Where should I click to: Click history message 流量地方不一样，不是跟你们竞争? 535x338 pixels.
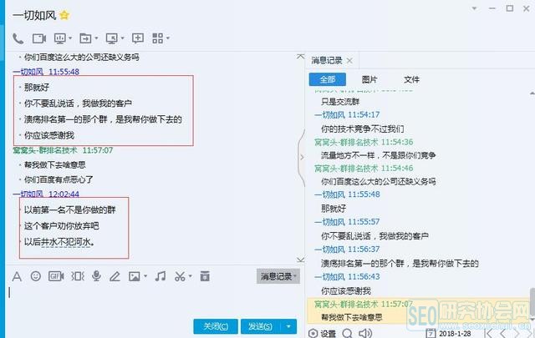[379, 155]
